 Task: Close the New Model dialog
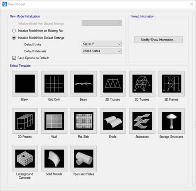[x=192, y=4]
